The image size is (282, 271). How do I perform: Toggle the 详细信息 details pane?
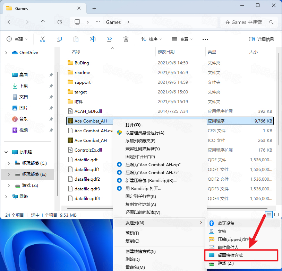261,39
